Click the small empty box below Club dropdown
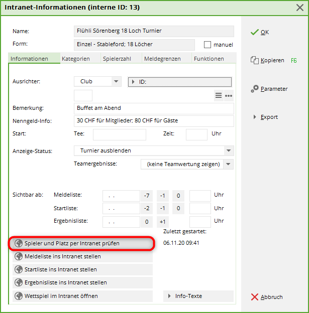Viewport: 309px width, 313px height. pyautogui.click(x=83, y=96)
